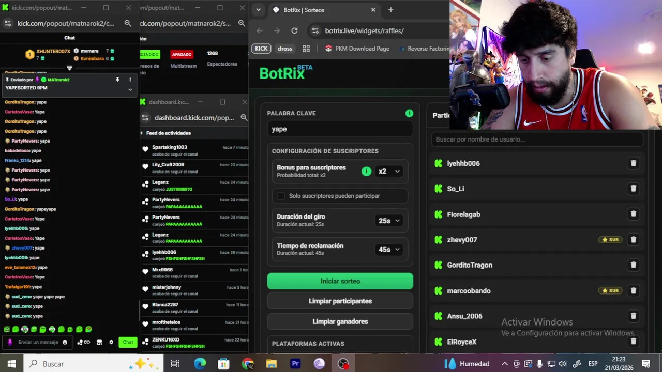Click MATnarok2 username in pinned message
The width and height of the screenshot is (662, 372).
[58, 80]
